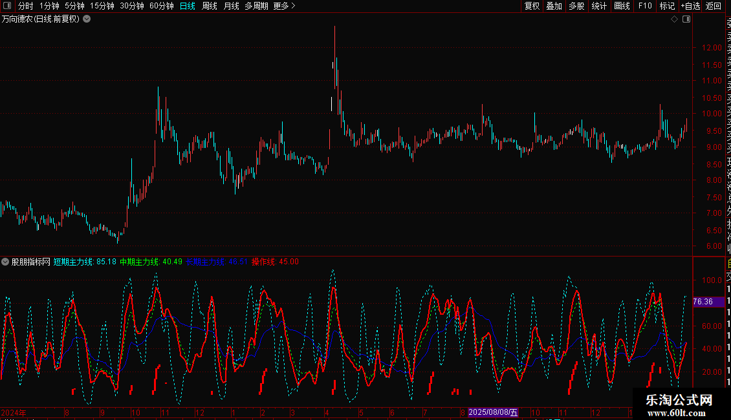
Task: Click the diamond icon above price chart
Action: point(674,19)
